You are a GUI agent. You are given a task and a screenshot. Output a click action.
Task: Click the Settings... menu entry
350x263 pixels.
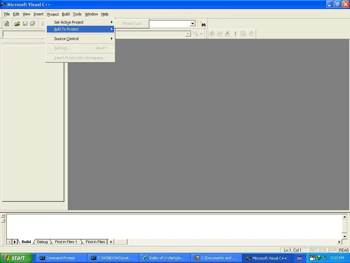pyautogui.click(x=80, y=48)
